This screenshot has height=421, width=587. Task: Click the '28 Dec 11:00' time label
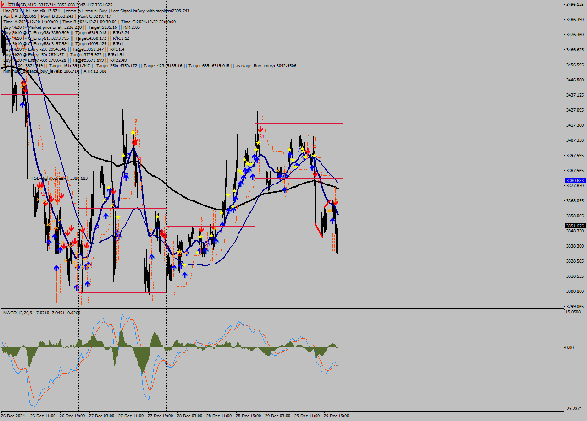(219, 416)
